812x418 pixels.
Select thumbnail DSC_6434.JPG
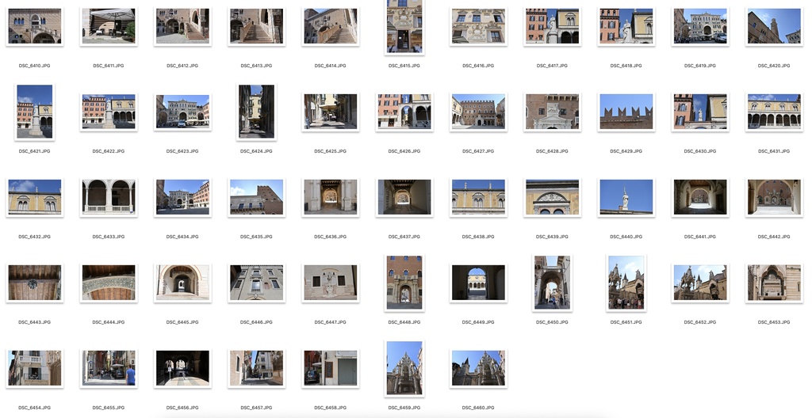[x=182, y=197]
